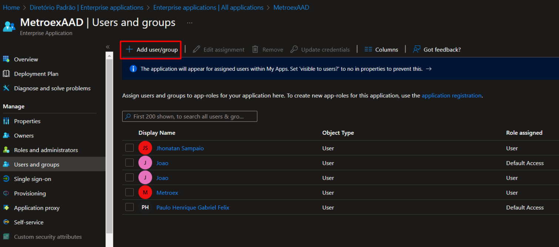Check the box for Jhonatan Sampaio

[130, 148]
